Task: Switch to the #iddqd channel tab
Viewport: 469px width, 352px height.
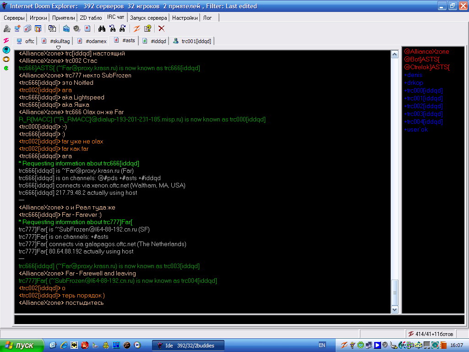Action: (155, 41)
